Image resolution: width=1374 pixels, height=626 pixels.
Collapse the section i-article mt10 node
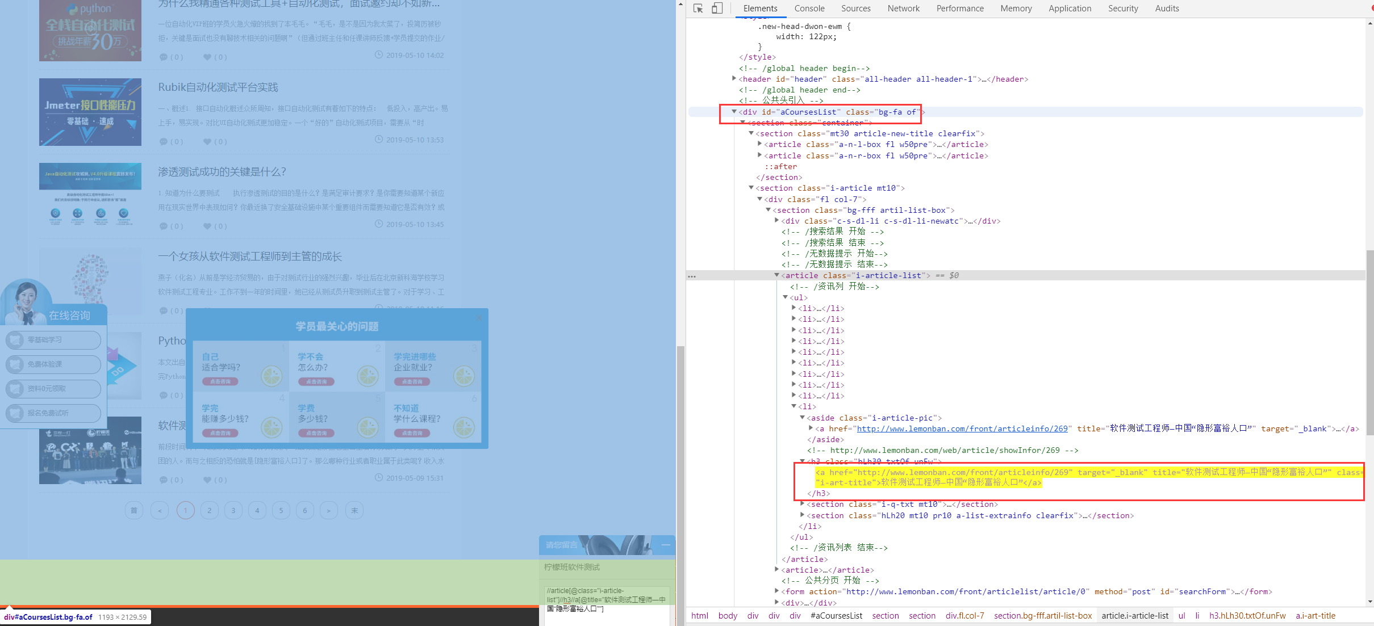click(751, 188)
